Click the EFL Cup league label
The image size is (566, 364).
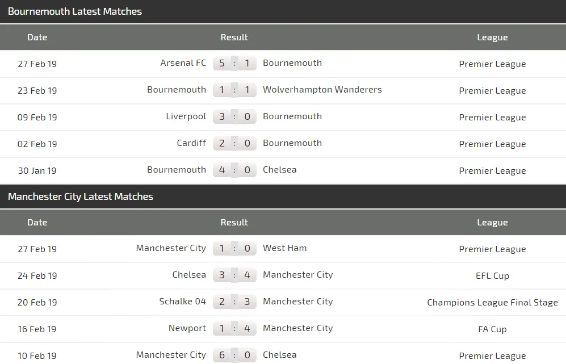click(492, 276)
